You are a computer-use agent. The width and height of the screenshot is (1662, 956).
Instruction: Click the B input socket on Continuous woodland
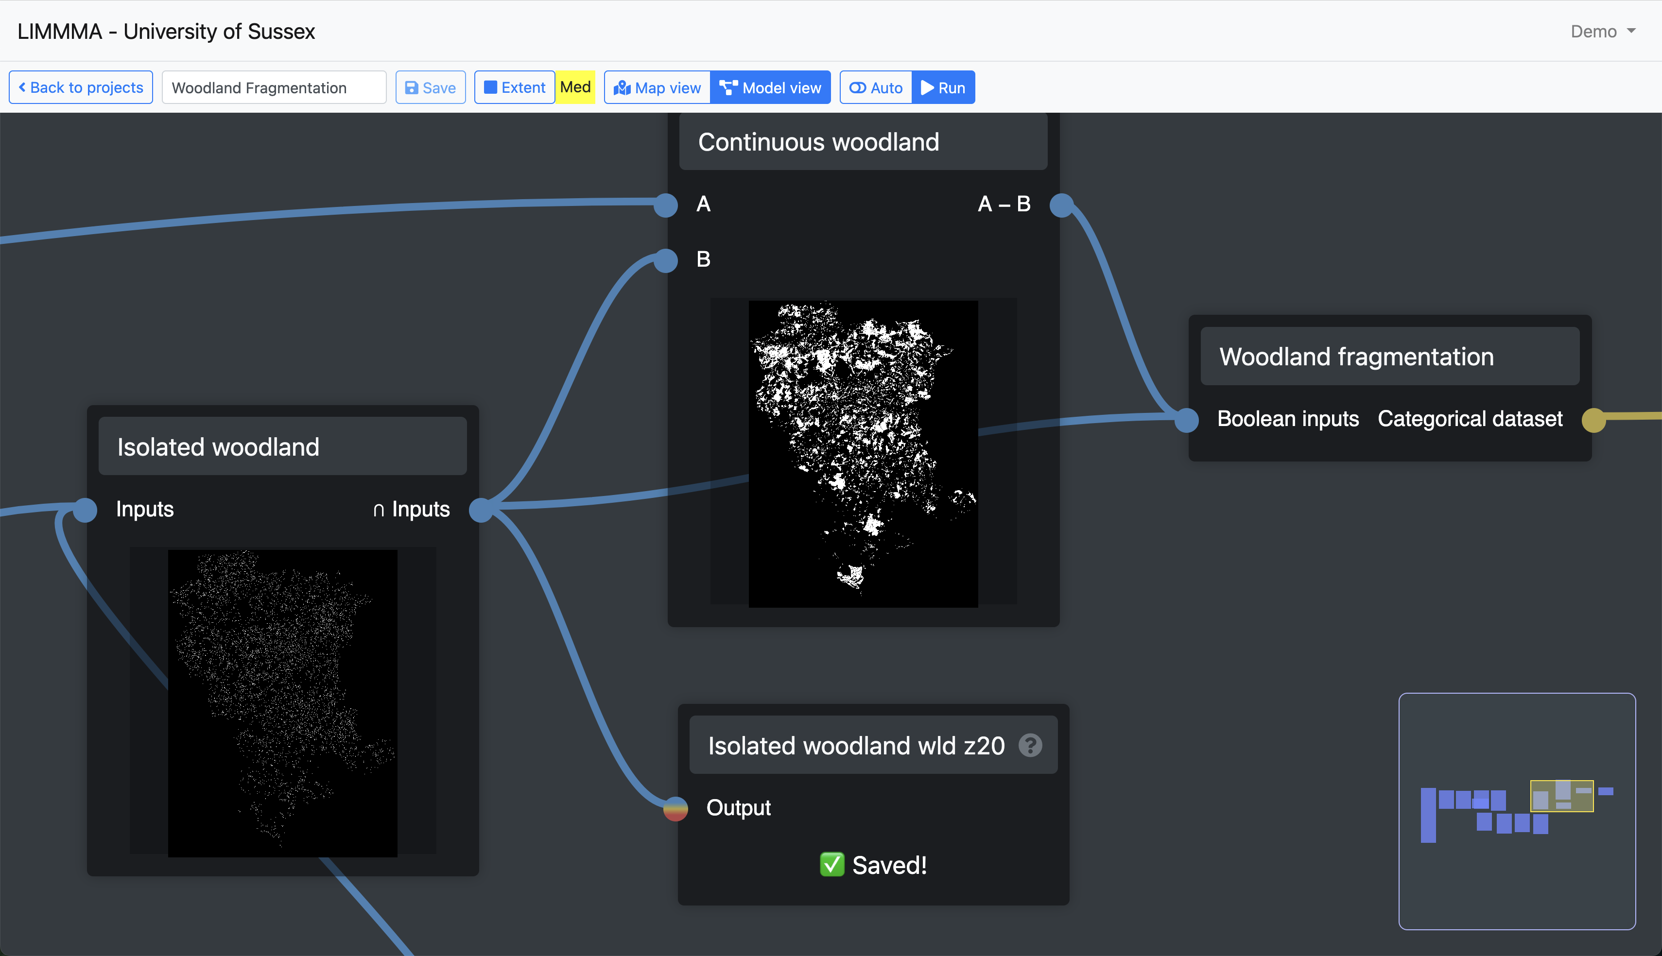(x=666, y=260)
